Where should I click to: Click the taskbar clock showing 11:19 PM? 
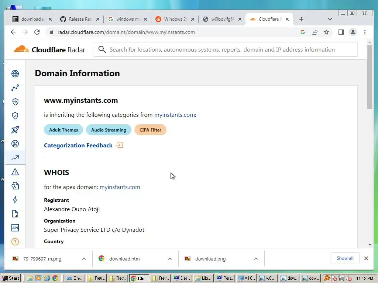pos(364,278)
